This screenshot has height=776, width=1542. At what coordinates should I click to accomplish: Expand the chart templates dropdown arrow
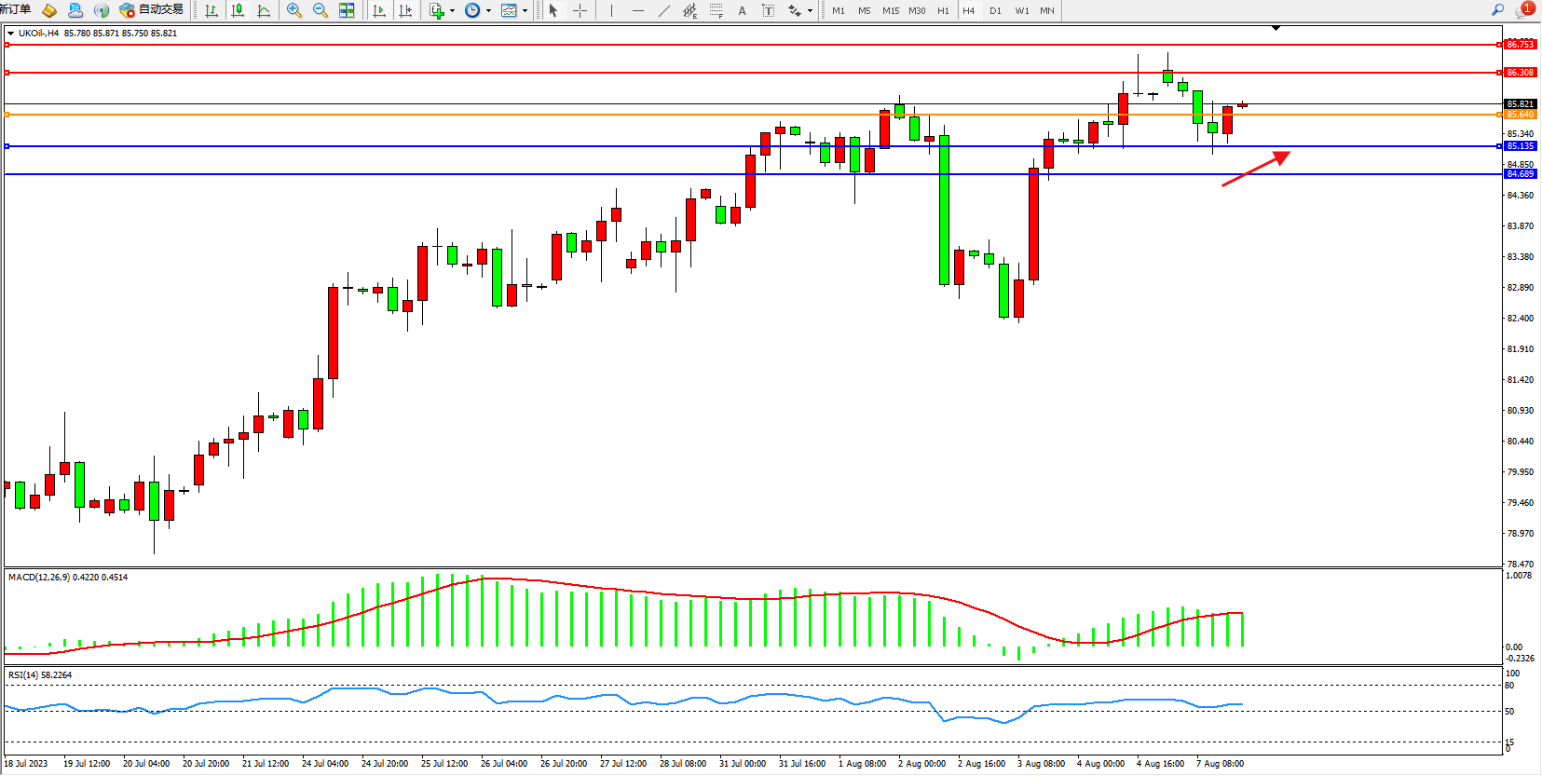pyautogui.click(x=525, y=11)
